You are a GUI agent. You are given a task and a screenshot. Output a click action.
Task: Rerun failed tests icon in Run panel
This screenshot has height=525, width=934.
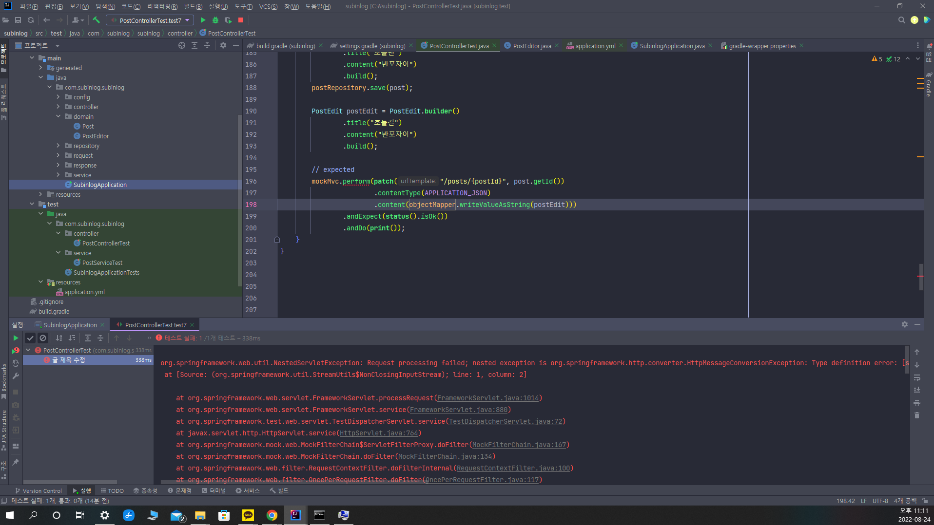click(16, 350)
